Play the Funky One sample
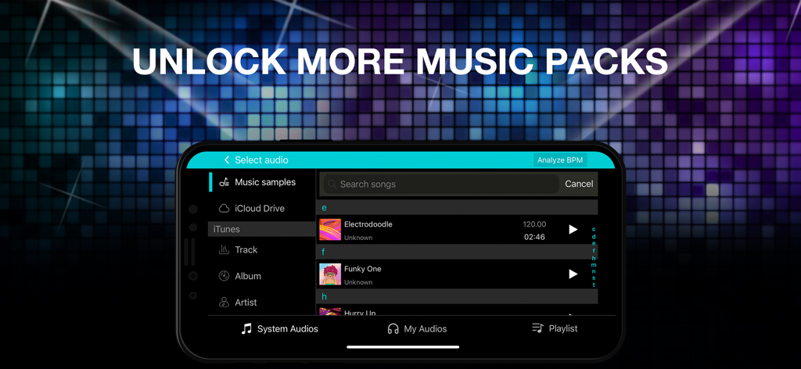The image size is (801, 369). (573, 274)
